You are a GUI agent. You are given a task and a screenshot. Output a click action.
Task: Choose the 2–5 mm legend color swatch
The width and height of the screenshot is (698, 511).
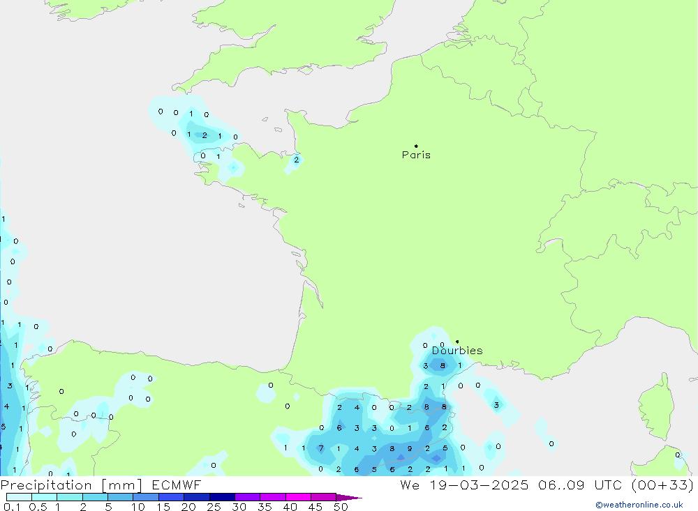(x=95, y=497)
